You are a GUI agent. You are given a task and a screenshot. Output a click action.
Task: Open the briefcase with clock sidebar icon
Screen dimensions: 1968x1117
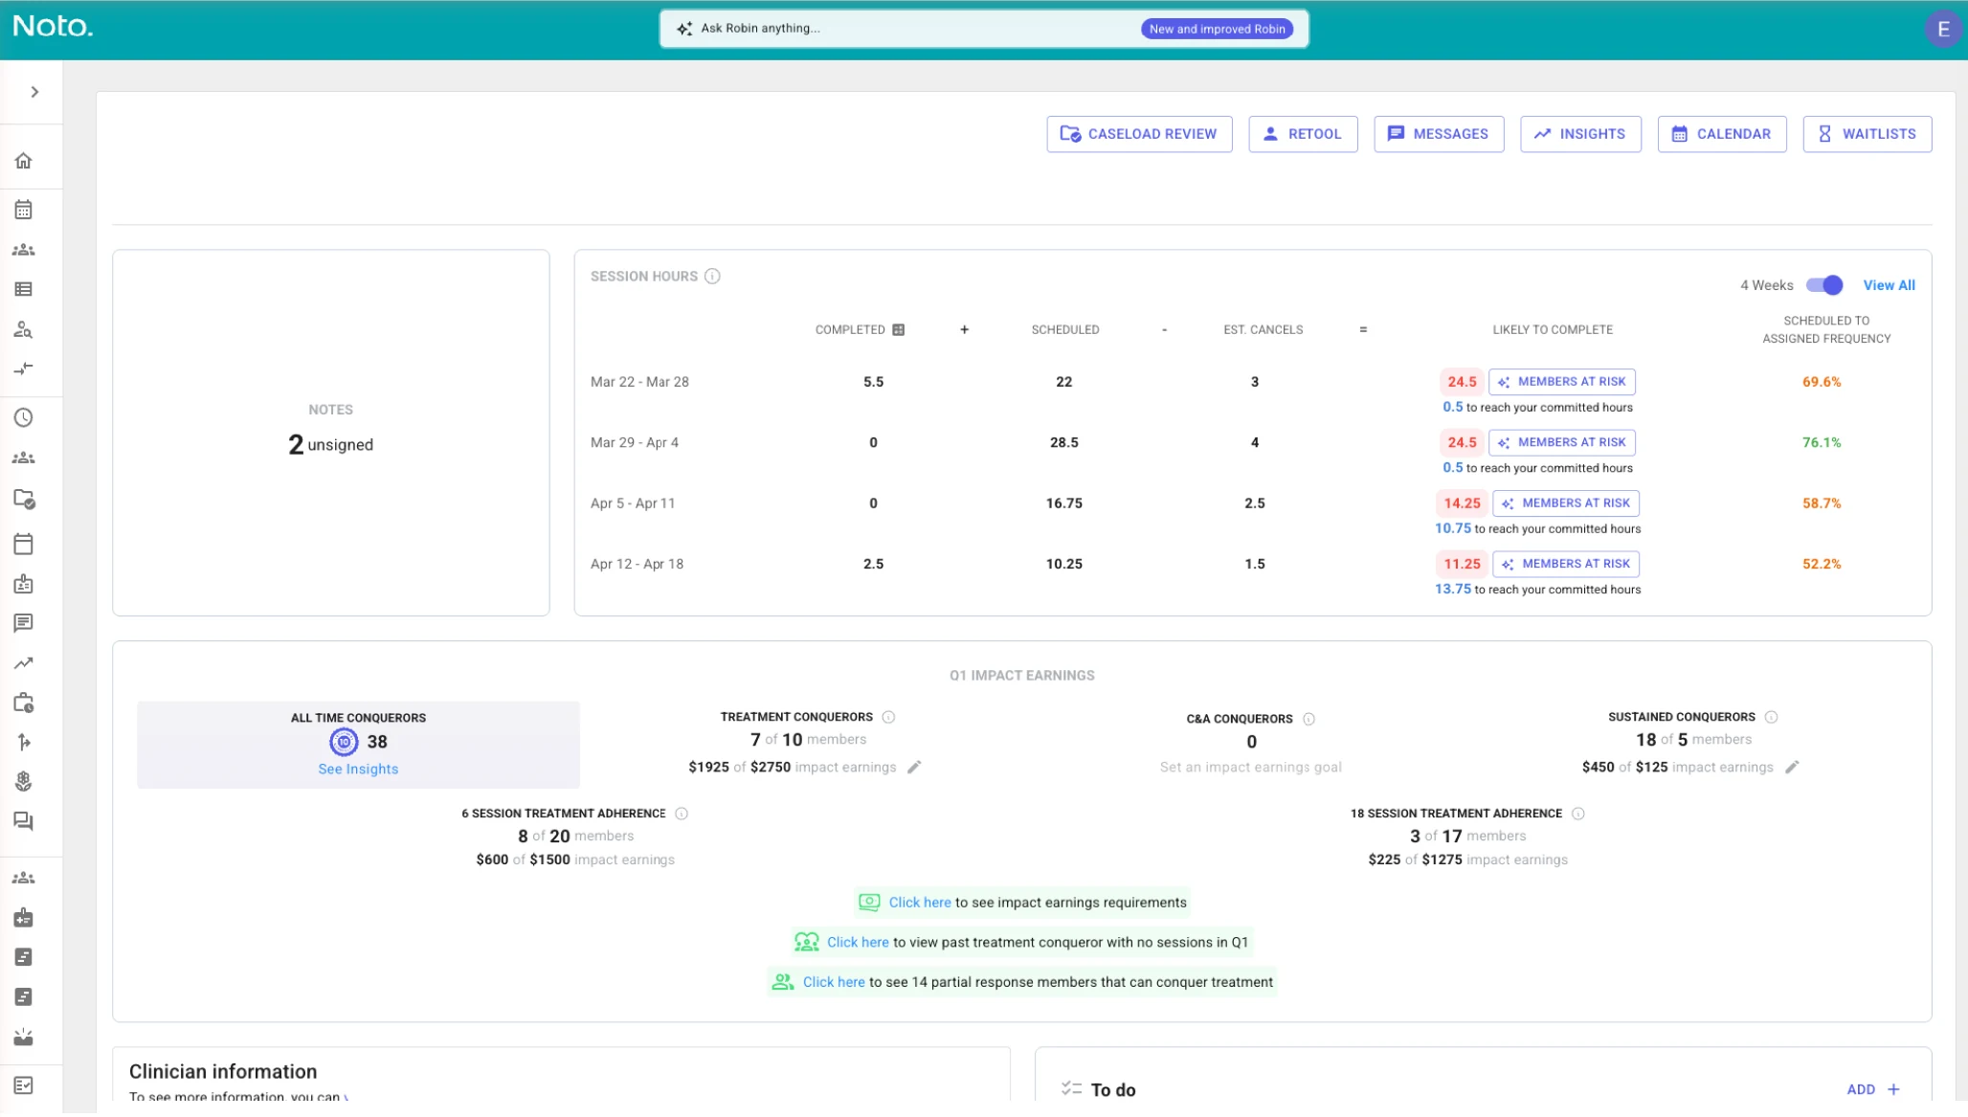click(24, 704)
